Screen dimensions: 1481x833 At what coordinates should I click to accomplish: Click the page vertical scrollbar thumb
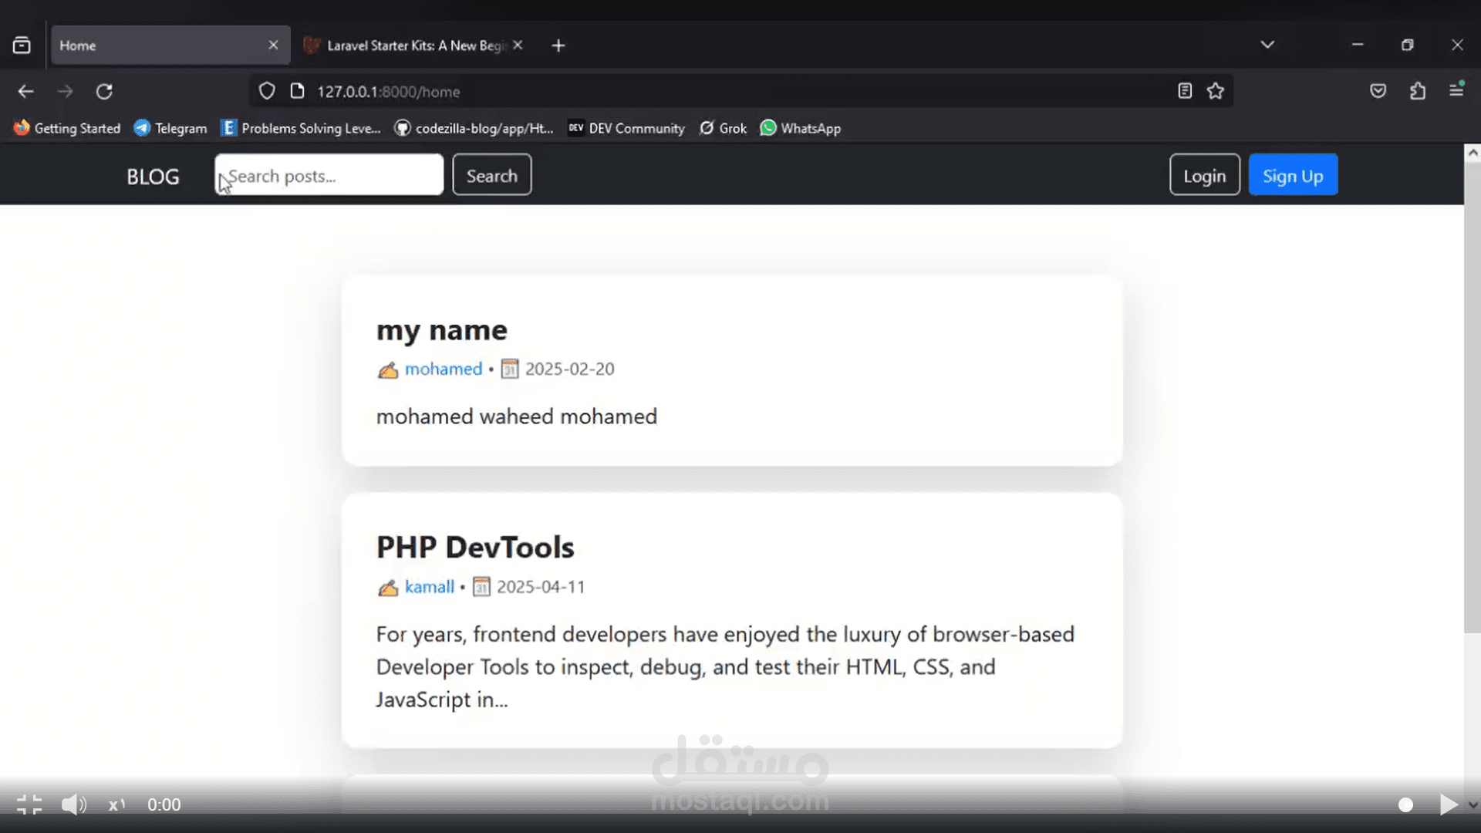pos(1473,397)
